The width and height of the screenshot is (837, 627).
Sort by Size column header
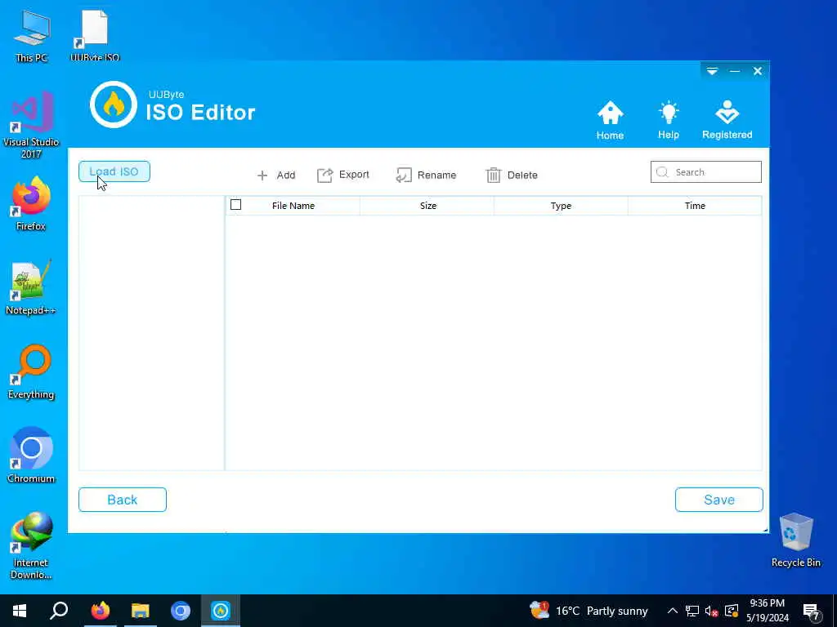427,206
